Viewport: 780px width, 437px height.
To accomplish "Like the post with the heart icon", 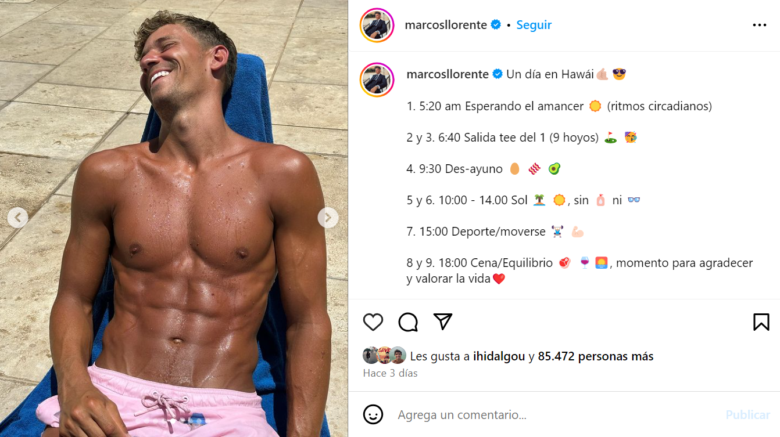I will tap(373, 322).
